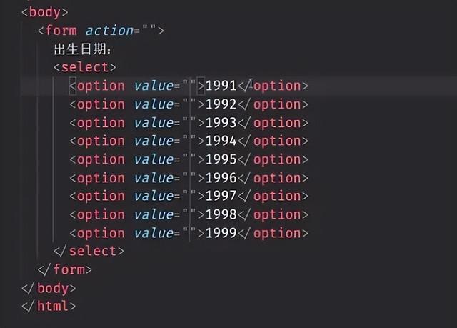The image size is (457, 328).
Task: Click closing option tag on 1996 line
Action: [x=273, y=178]
